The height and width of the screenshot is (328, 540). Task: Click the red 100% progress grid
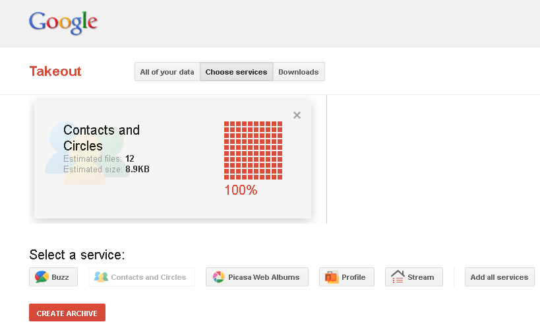click(253, 150)
